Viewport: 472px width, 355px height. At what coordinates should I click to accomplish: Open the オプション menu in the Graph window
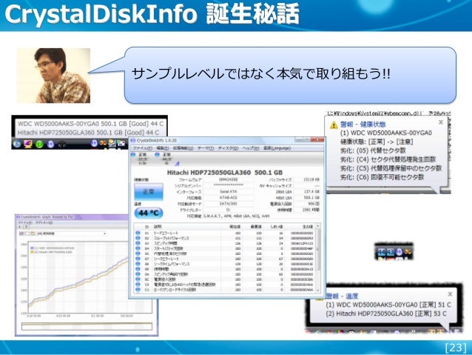click(x=44, y=222)
